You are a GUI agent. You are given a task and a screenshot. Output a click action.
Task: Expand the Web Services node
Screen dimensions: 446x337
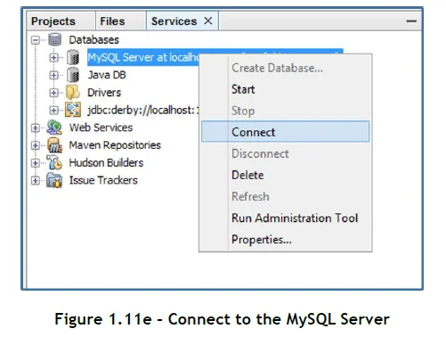(x=36, y=127)
